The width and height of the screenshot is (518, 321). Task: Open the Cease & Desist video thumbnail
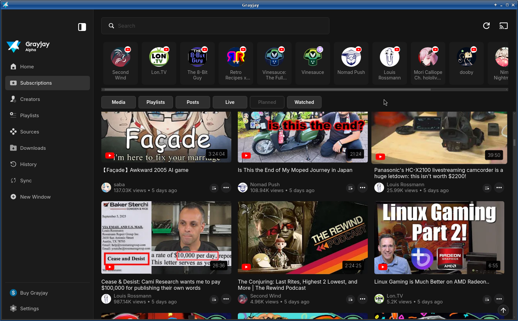[x=166, y=238]
